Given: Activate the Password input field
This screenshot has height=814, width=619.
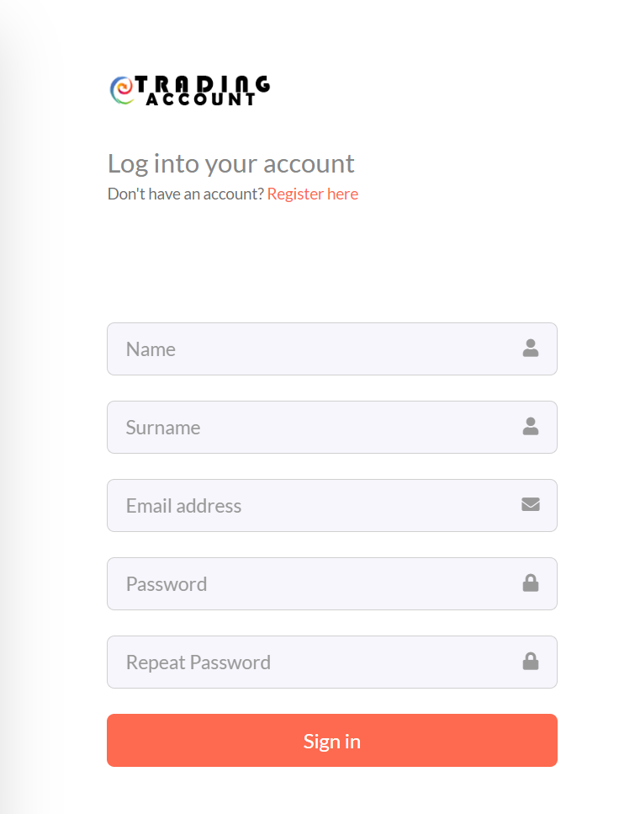Looking at the screenshot, I should [x=332, y=584].
